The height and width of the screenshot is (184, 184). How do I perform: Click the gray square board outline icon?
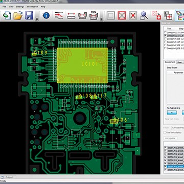click(x=111, y=15)
